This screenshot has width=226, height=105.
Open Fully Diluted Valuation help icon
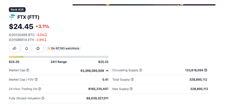click(x=43, y=98)
